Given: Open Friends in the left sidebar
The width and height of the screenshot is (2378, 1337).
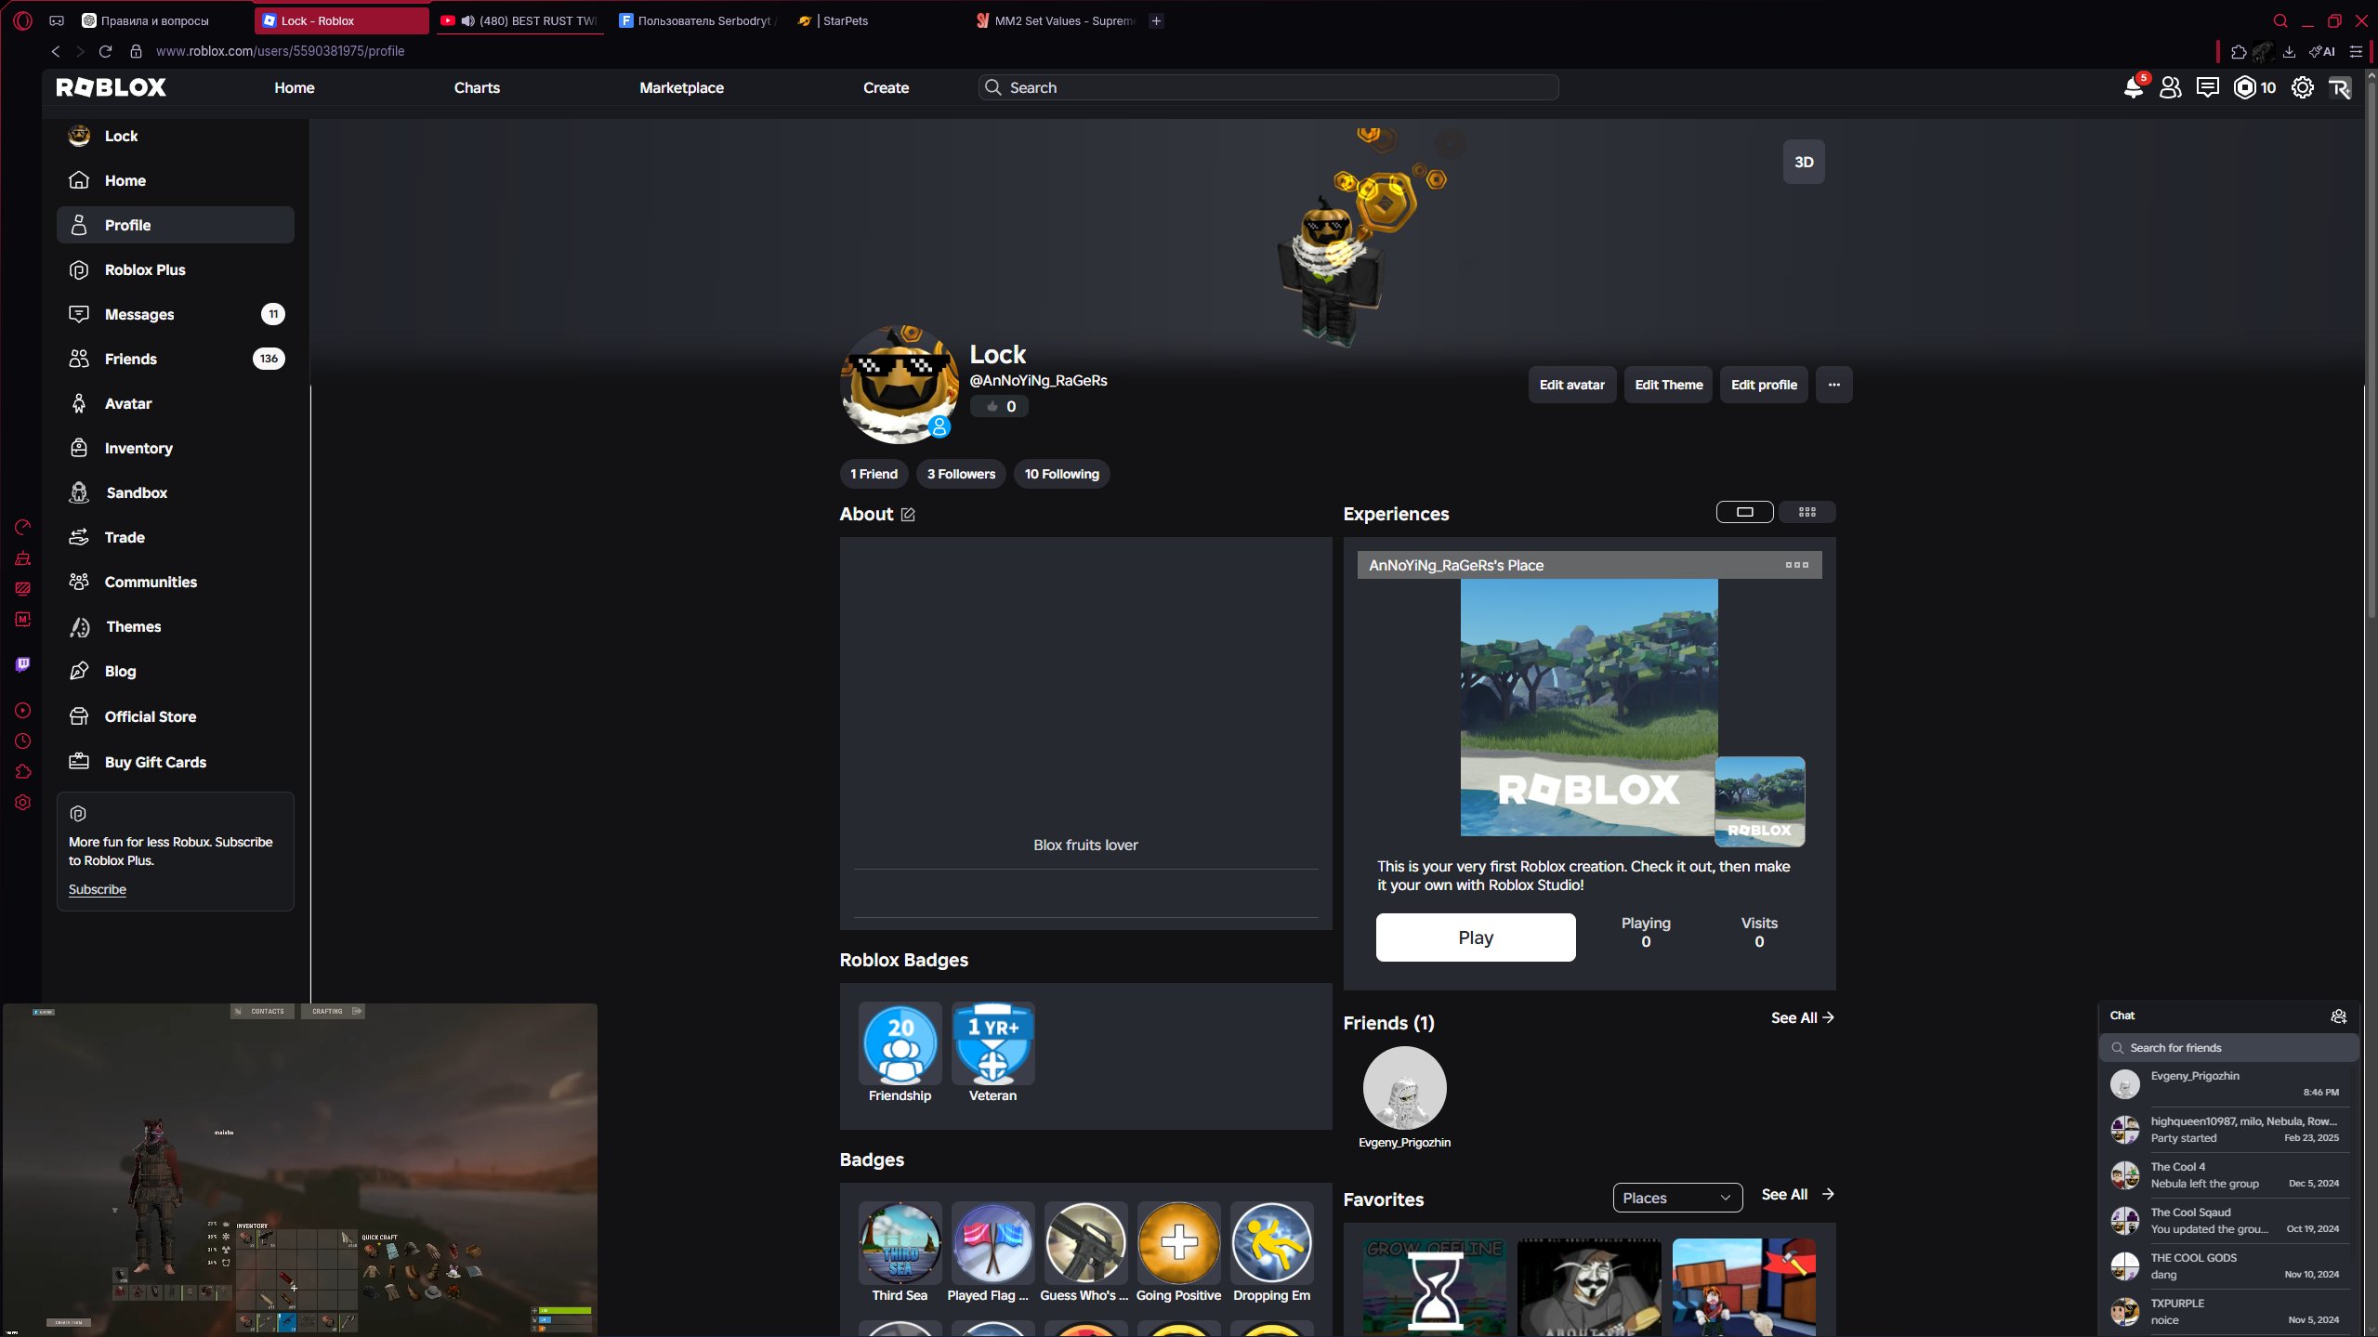Looking at the screenshot, I should click(x=175, y=359).
